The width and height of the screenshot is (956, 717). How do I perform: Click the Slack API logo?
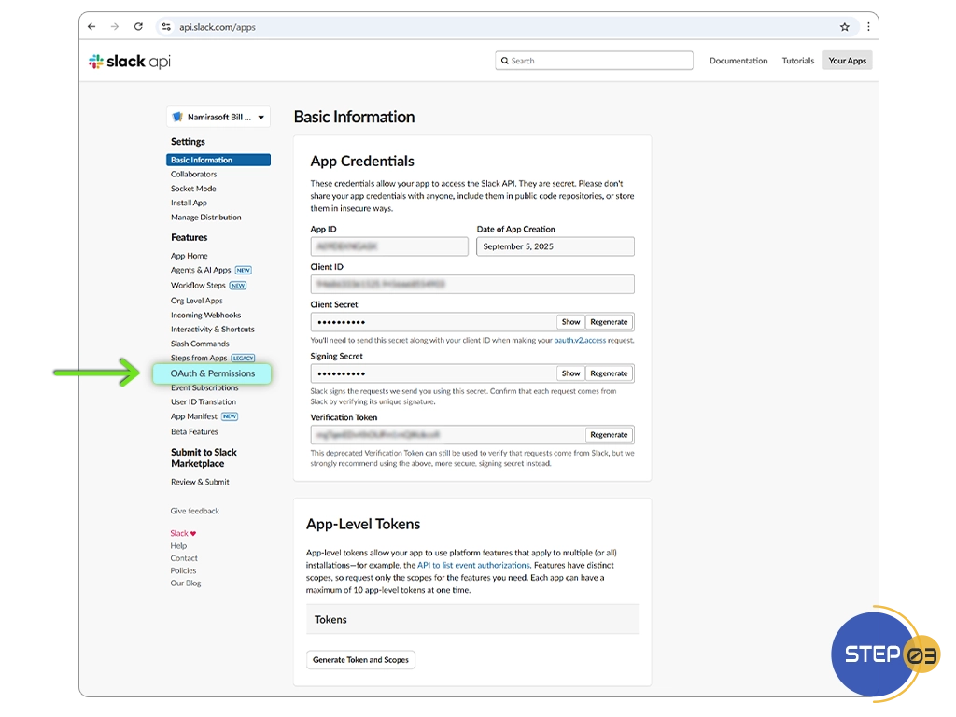(129, 62)
